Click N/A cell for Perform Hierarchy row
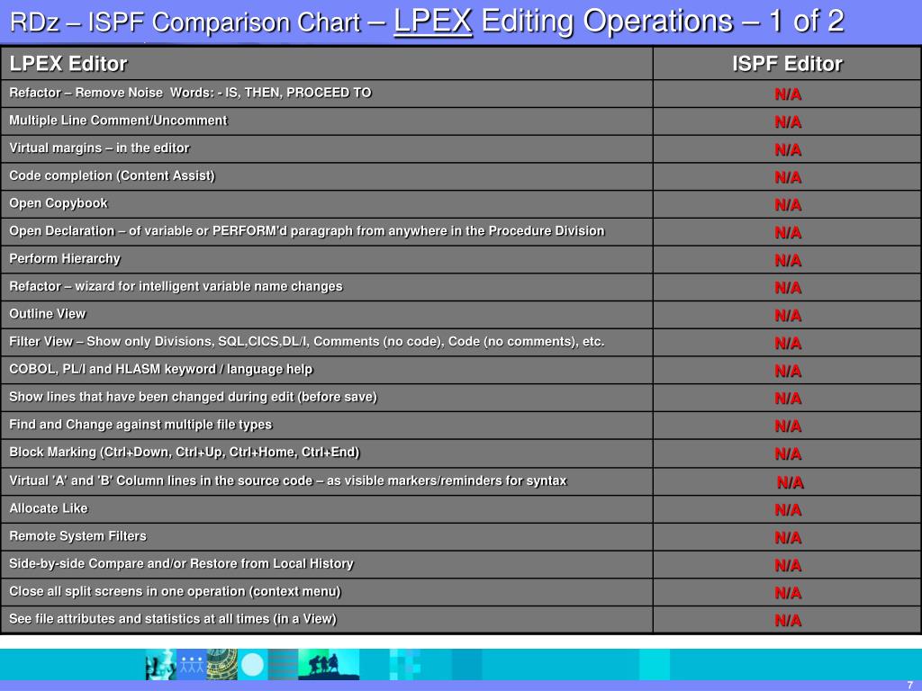Viewport: 922px width, 691px height. point(787,260)
